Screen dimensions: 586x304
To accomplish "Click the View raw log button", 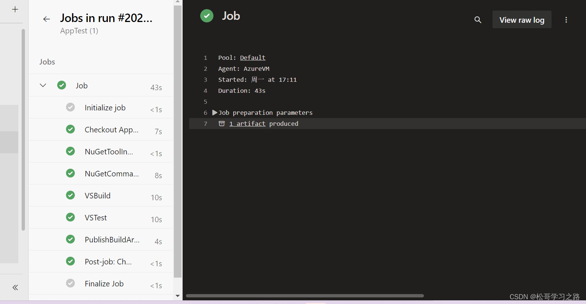I will tap(522, 20).
